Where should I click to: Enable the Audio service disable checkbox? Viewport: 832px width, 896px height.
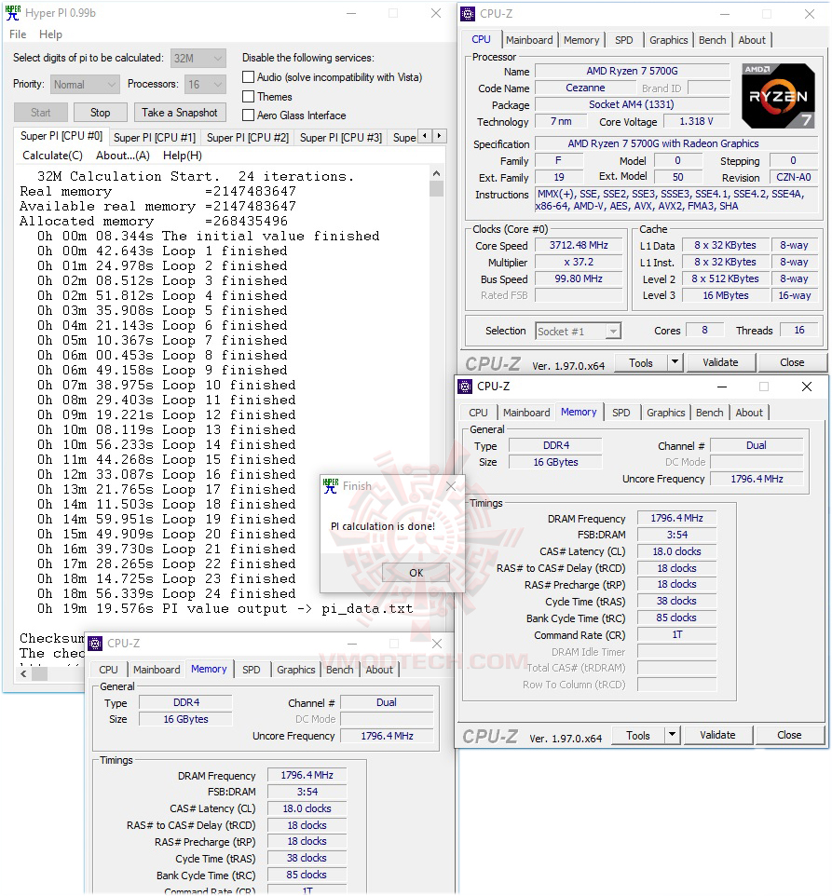pyautogui.click(x=248, y=77)
